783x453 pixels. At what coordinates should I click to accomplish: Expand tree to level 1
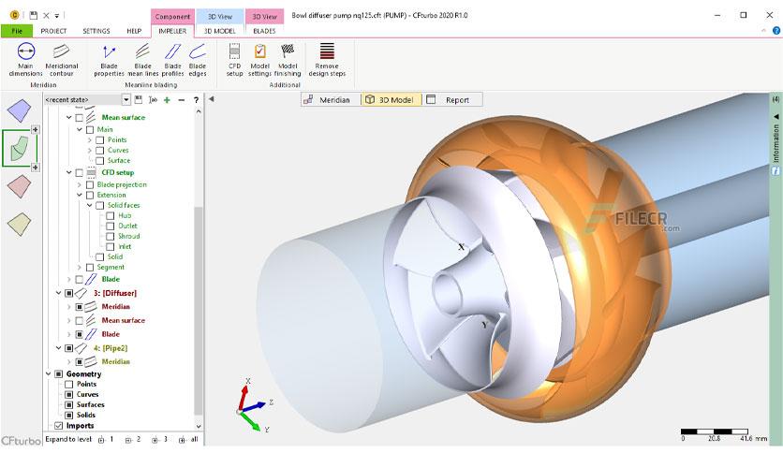coord(106,440)
